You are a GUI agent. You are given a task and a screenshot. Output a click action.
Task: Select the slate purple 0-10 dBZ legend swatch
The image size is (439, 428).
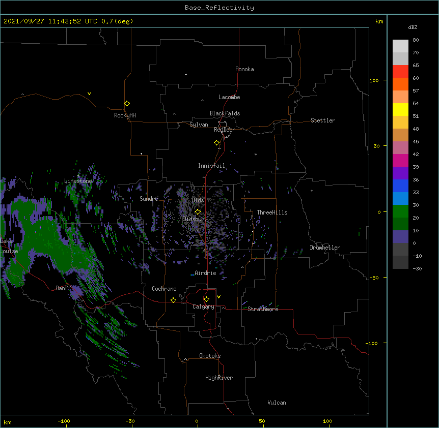tap(400, 237)
